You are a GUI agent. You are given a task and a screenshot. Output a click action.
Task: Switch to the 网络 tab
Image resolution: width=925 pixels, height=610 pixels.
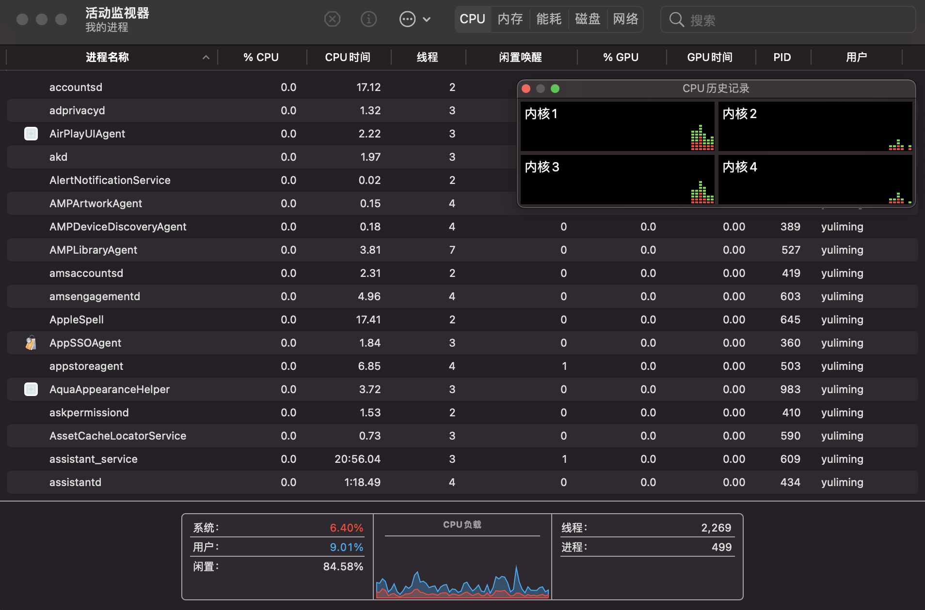coord(625,19)
